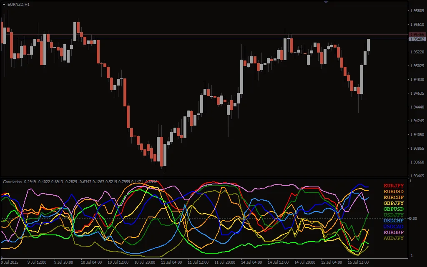This screenshot has height=267, width=427.
Task: Click the EURNZD,H1 chart title
Action: 18,4
